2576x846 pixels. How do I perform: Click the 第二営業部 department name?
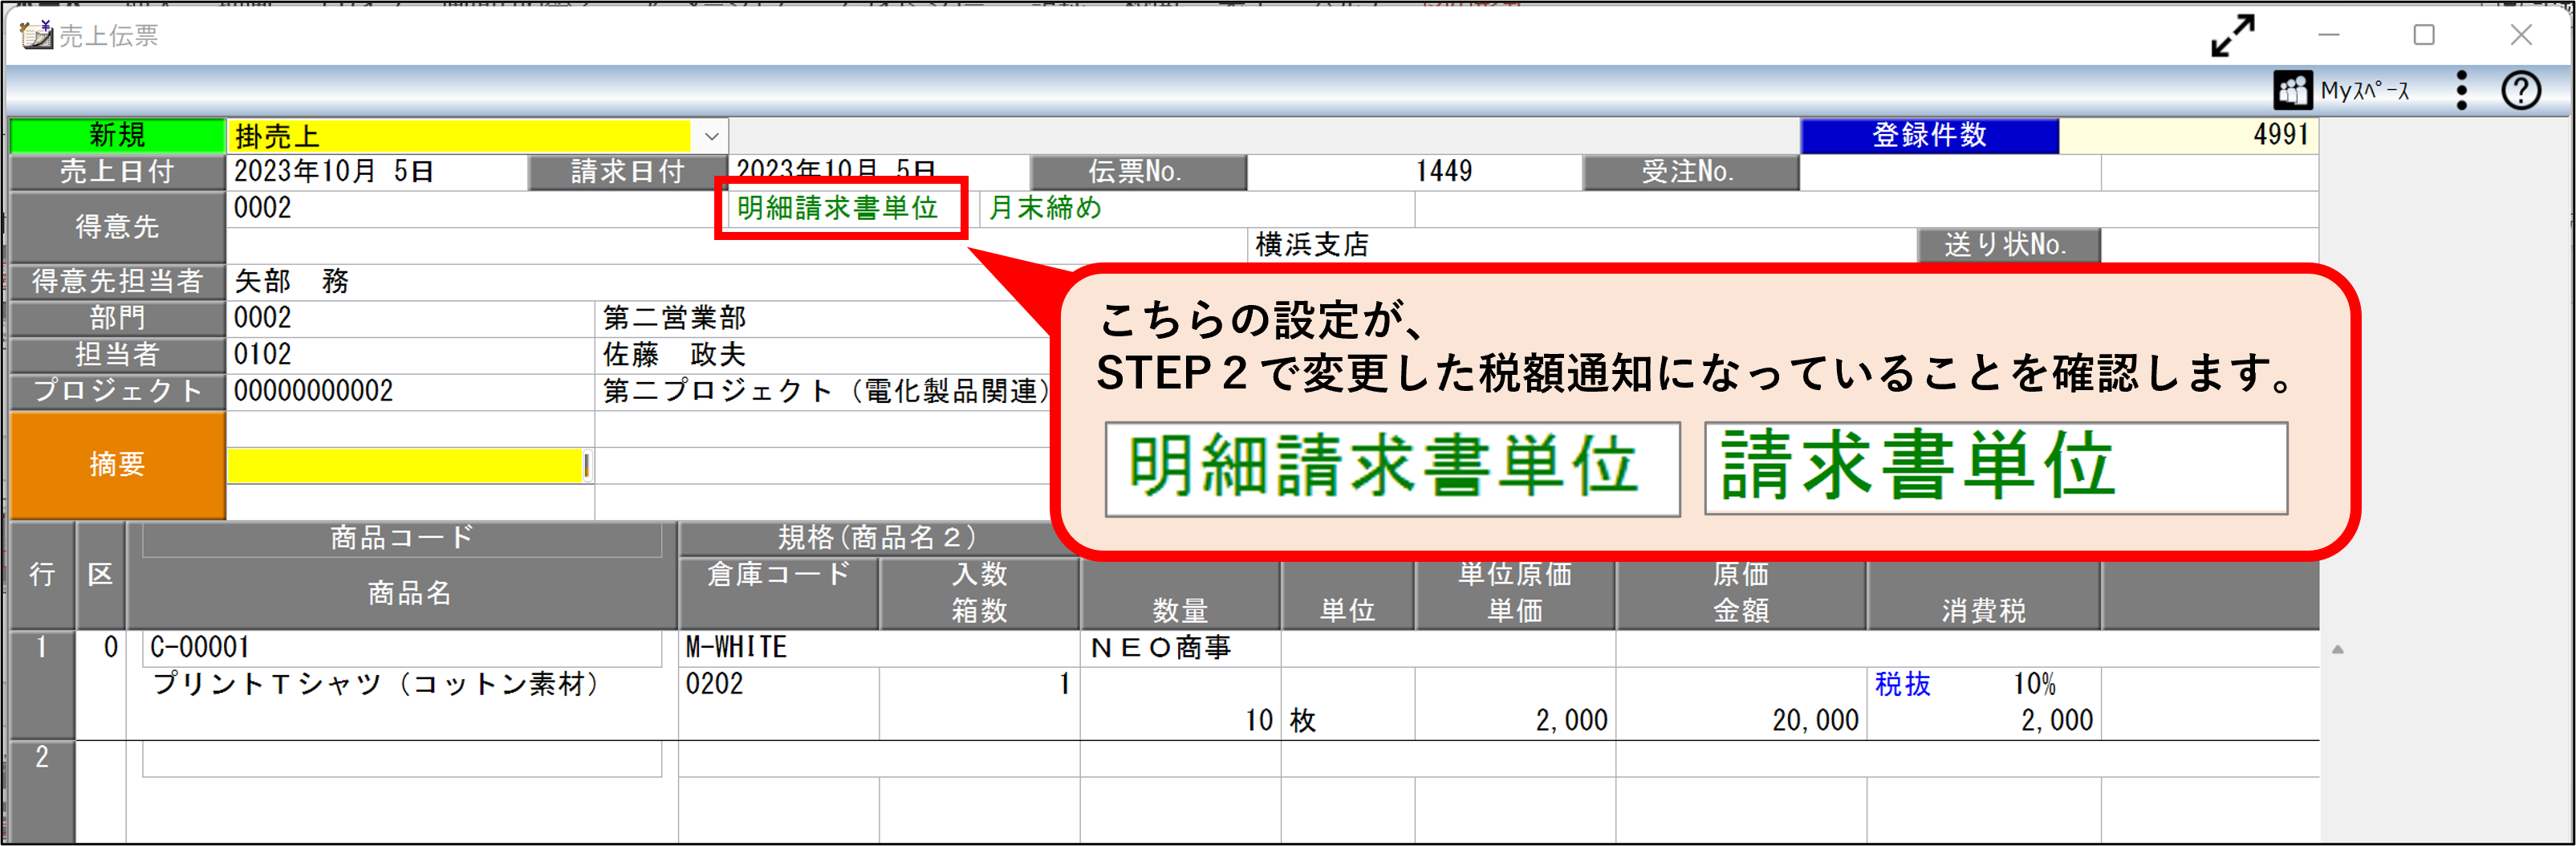coord(675,318)
